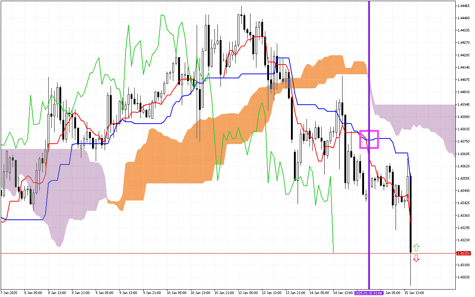Click price axis value 1.44270
The height and width of the screenshot is (297, 475).
(x=463, y=43)
